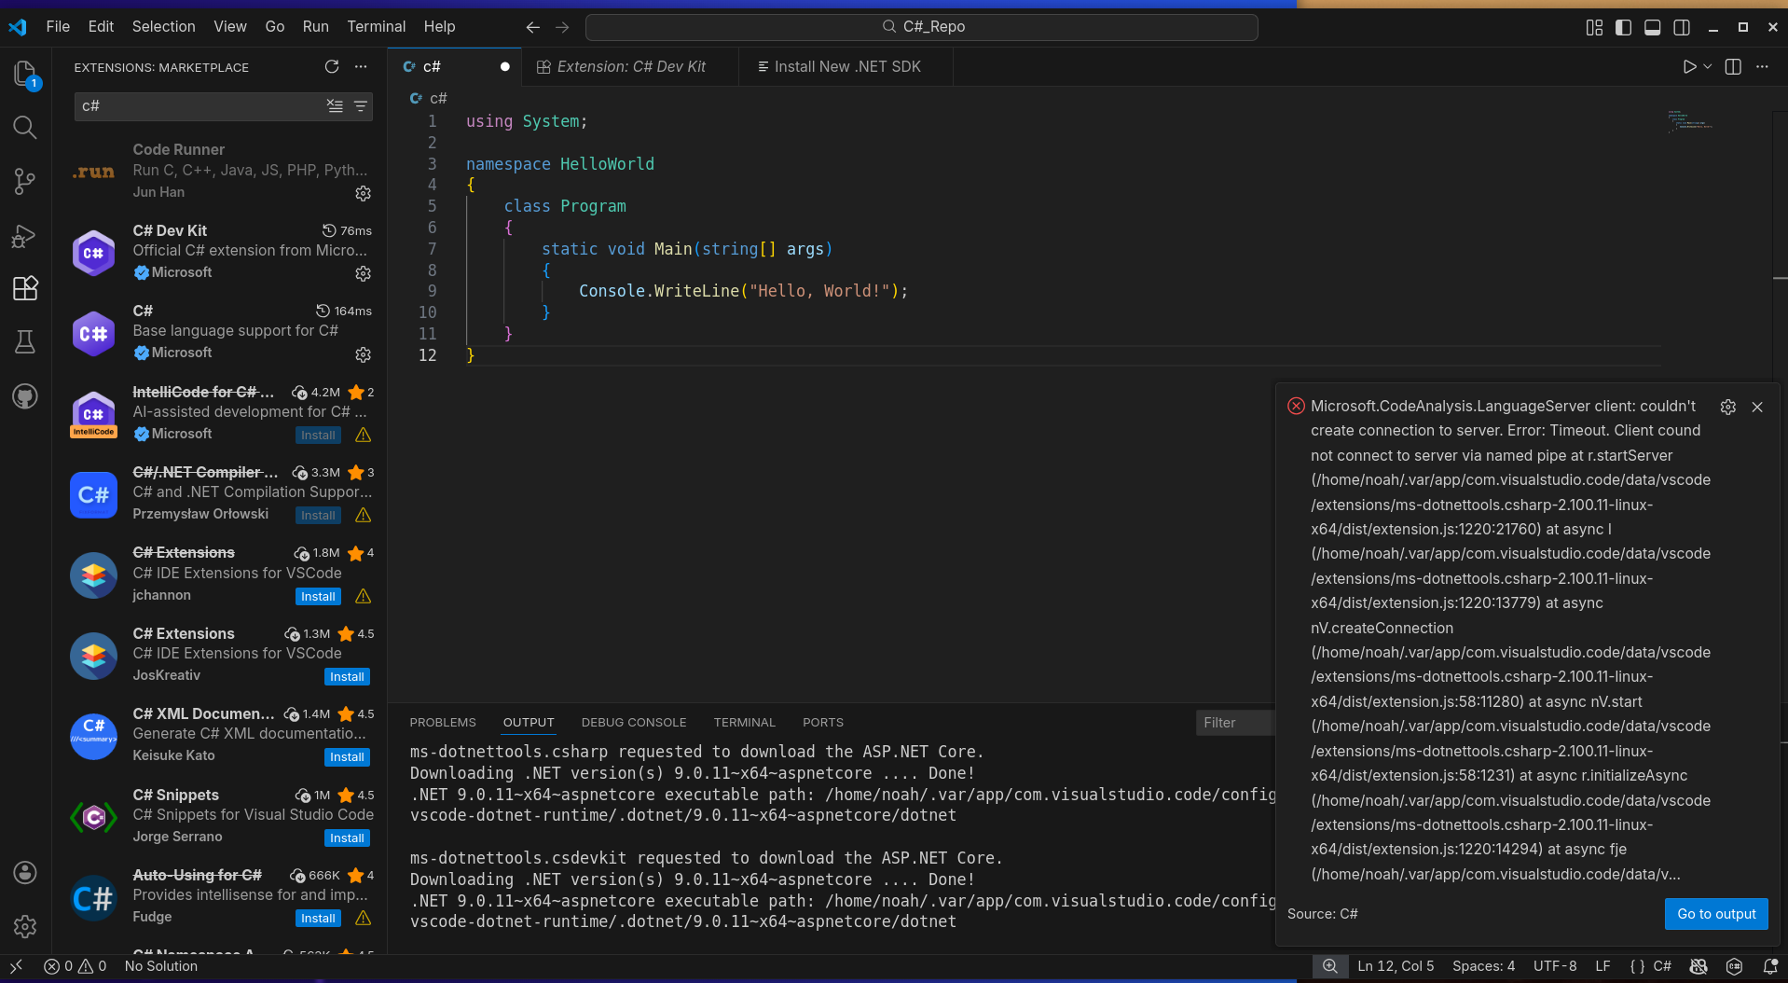Refresh the Extensions Marketplace list
The image size is (1788, 983).
(332, 66)
